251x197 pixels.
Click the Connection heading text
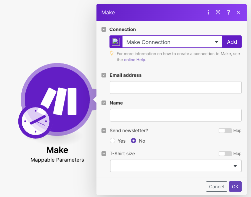coord(122,29)
